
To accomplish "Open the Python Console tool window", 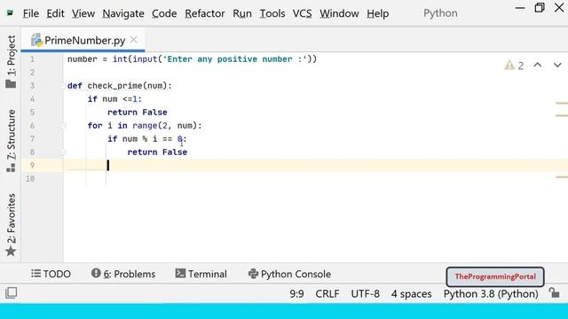I will (289, 274).
